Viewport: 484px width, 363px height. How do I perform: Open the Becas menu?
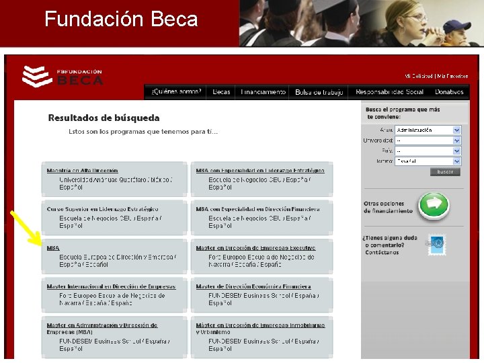point(221,92)
